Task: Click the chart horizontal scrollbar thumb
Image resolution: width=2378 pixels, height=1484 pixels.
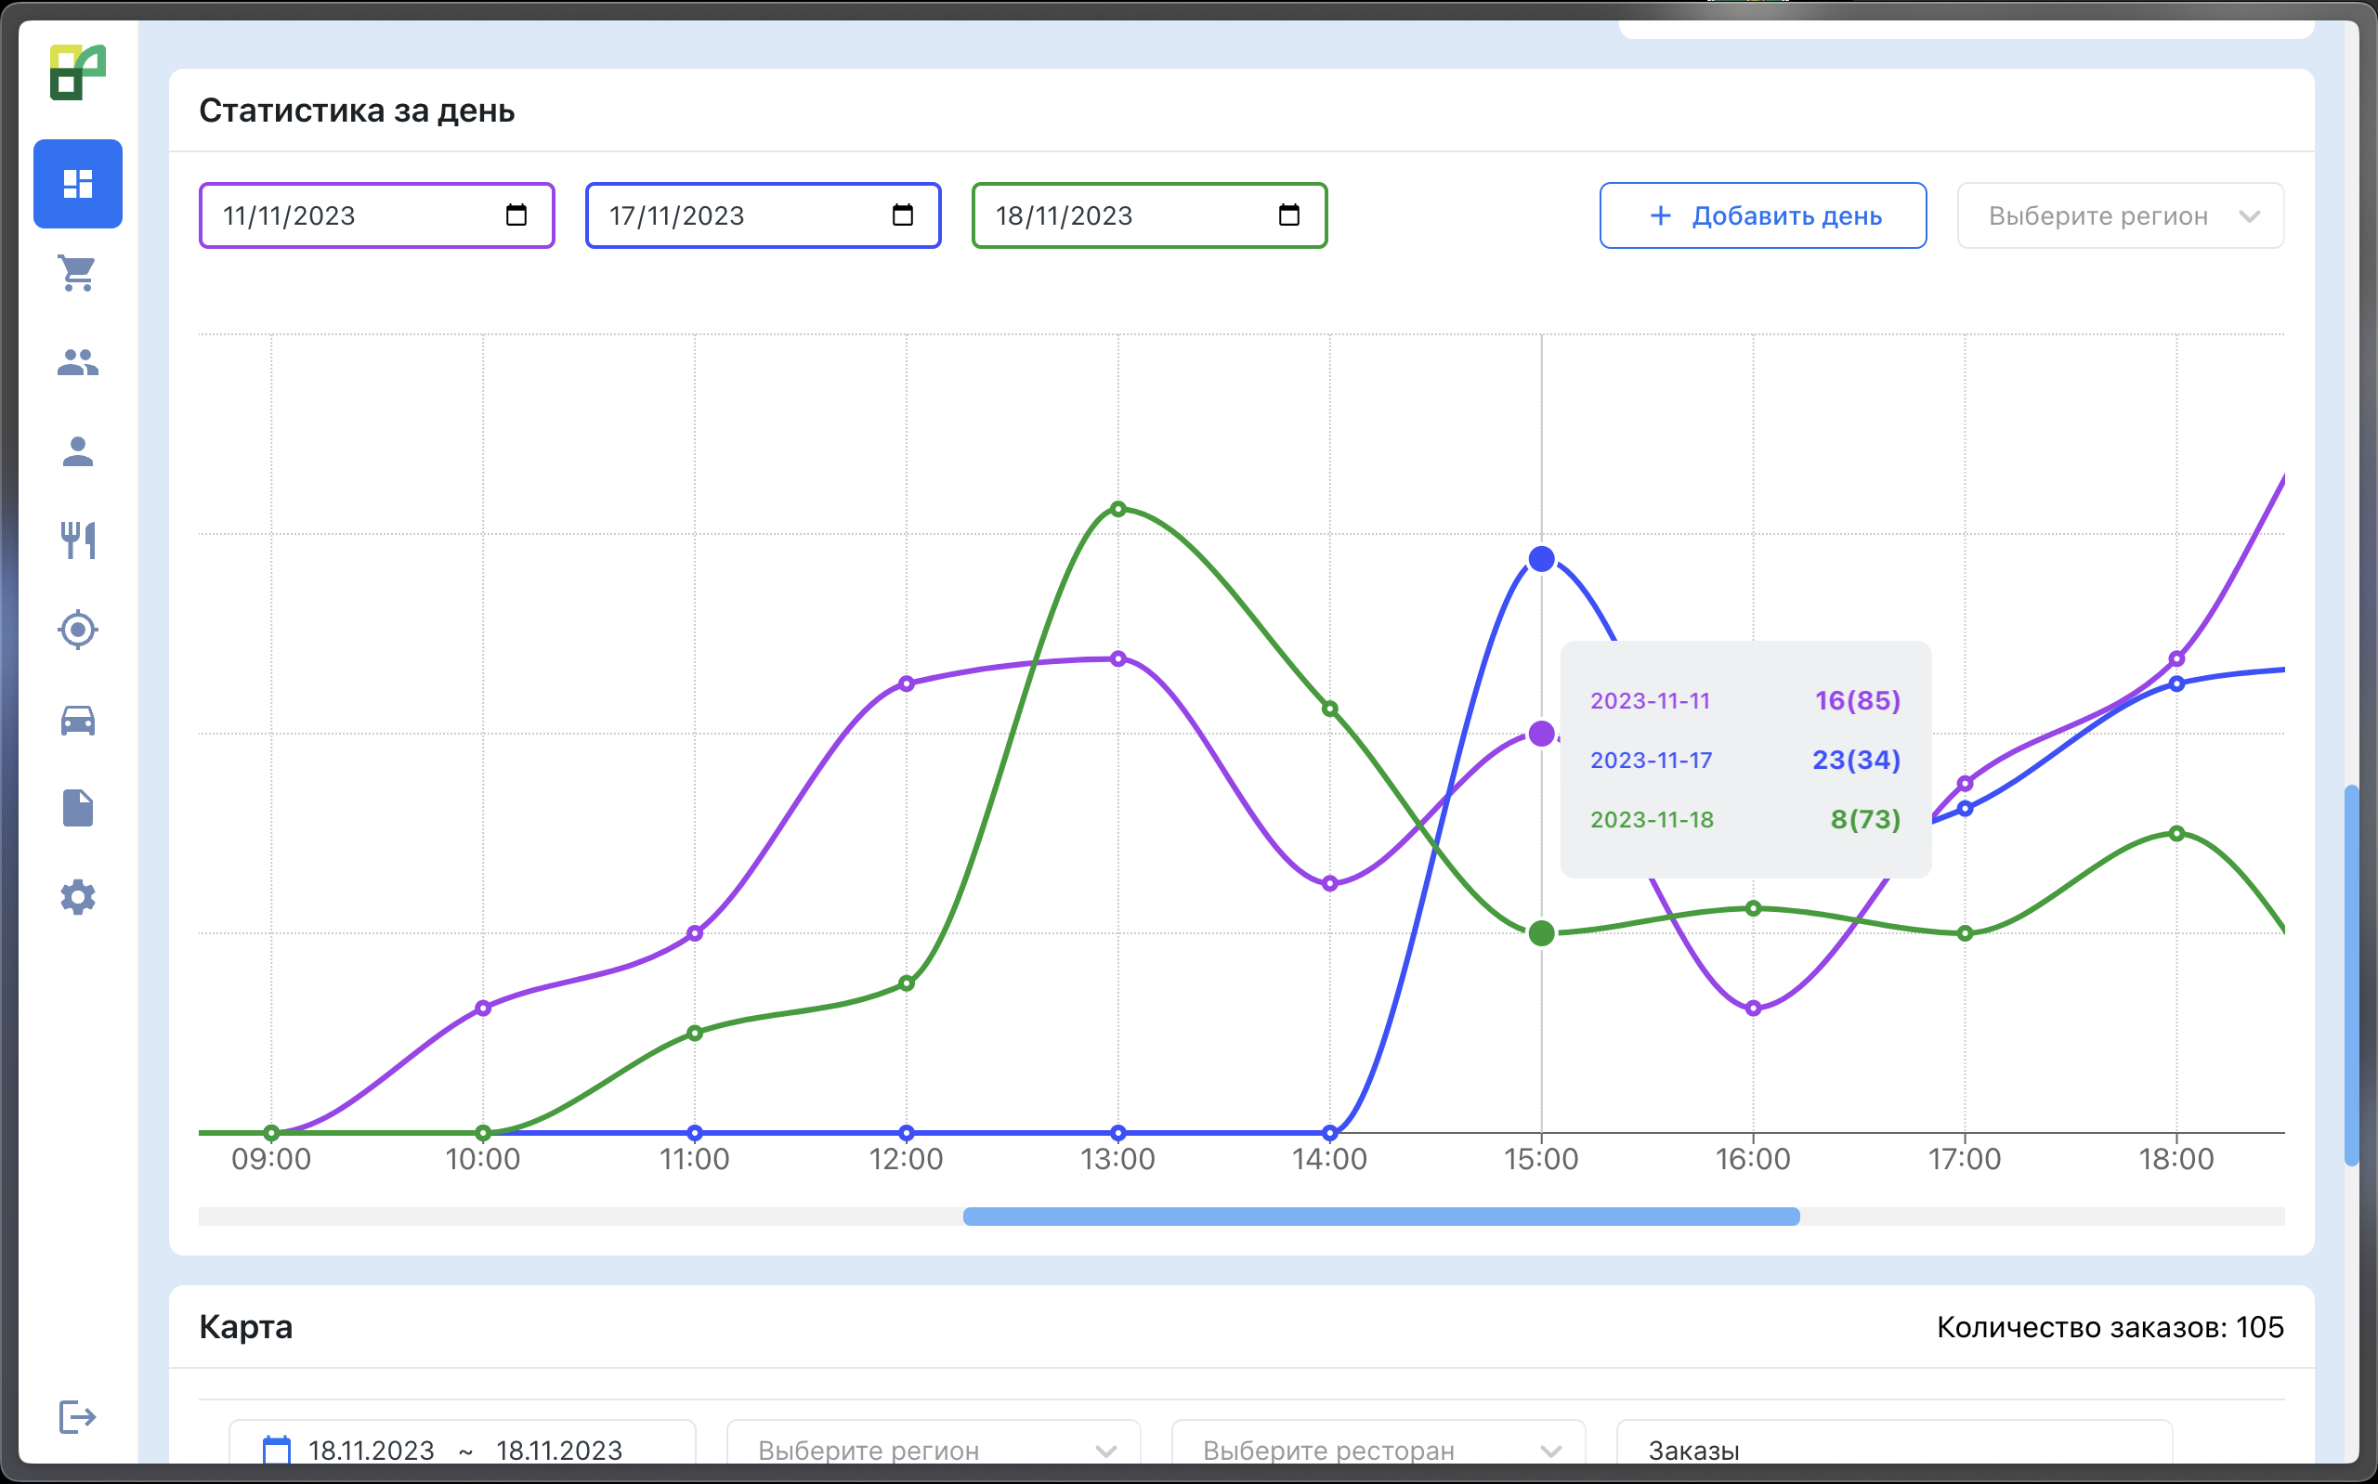Action: (1381, 1216)
